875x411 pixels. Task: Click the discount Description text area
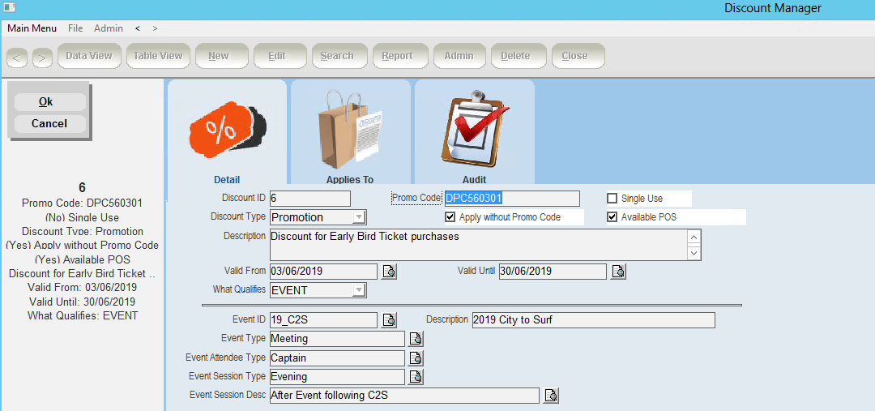coord(485,245)
